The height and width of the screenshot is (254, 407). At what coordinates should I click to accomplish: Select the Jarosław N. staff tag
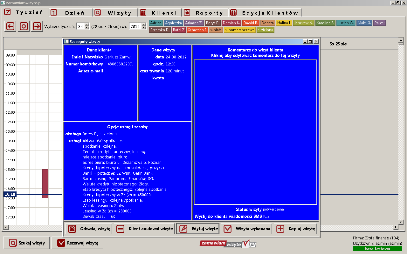point(304,23)
